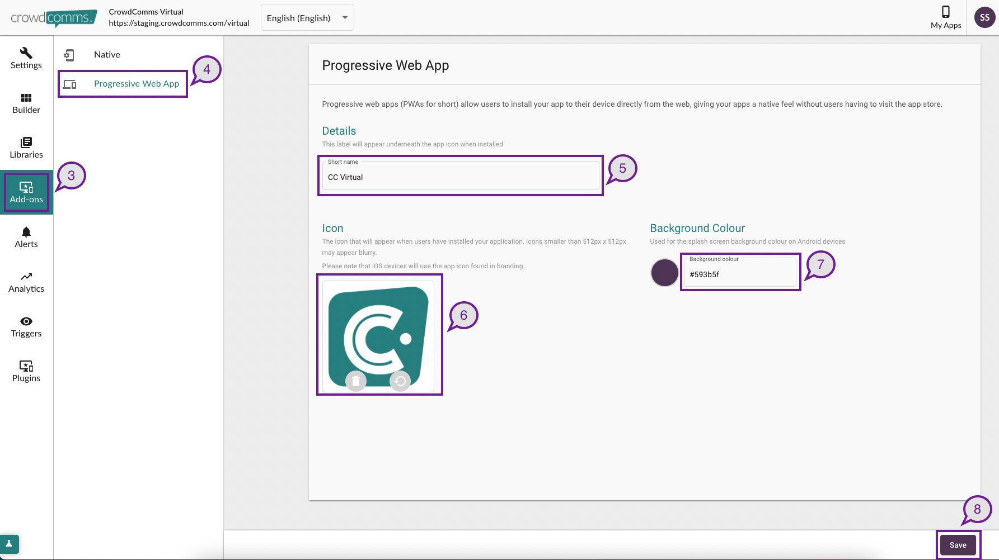
Task: Open the Settings wrench section
Action: 26,58
